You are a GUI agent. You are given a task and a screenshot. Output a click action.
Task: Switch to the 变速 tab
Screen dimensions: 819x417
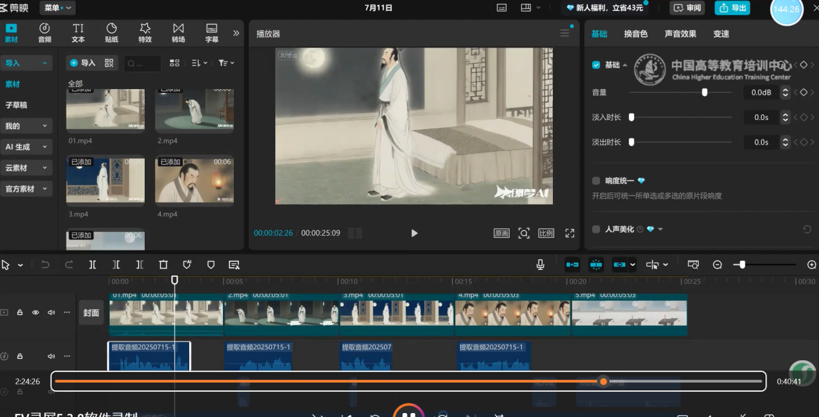(x=721, y=34)
